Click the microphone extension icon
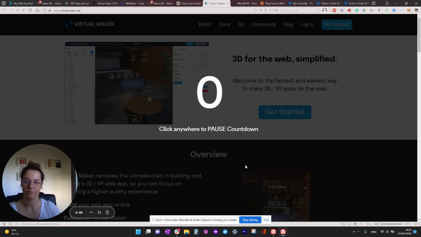Image resolution: width=421 pixels, height=237 pixels. coord(379,11)
